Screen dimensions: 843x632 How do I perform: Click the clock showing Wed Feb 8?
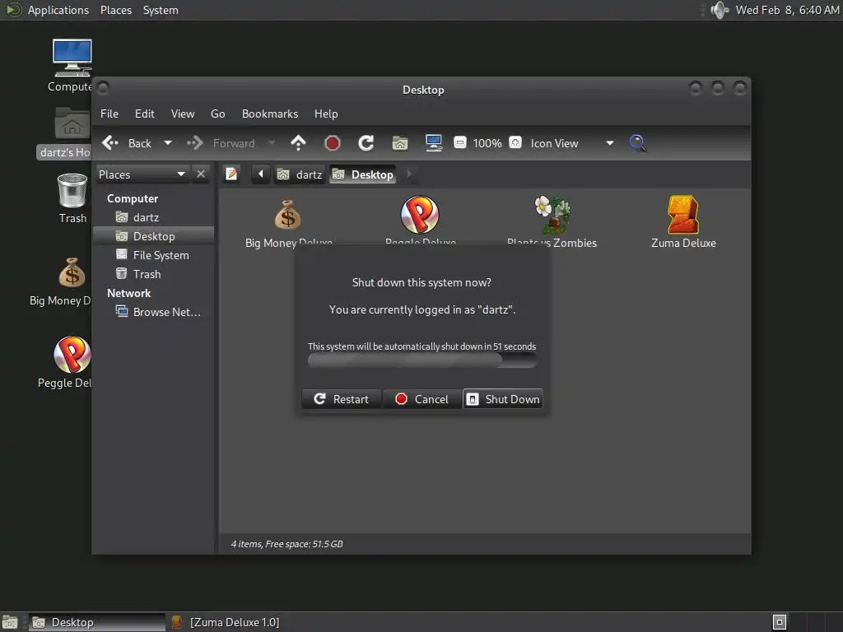click(x=787, y=10)
